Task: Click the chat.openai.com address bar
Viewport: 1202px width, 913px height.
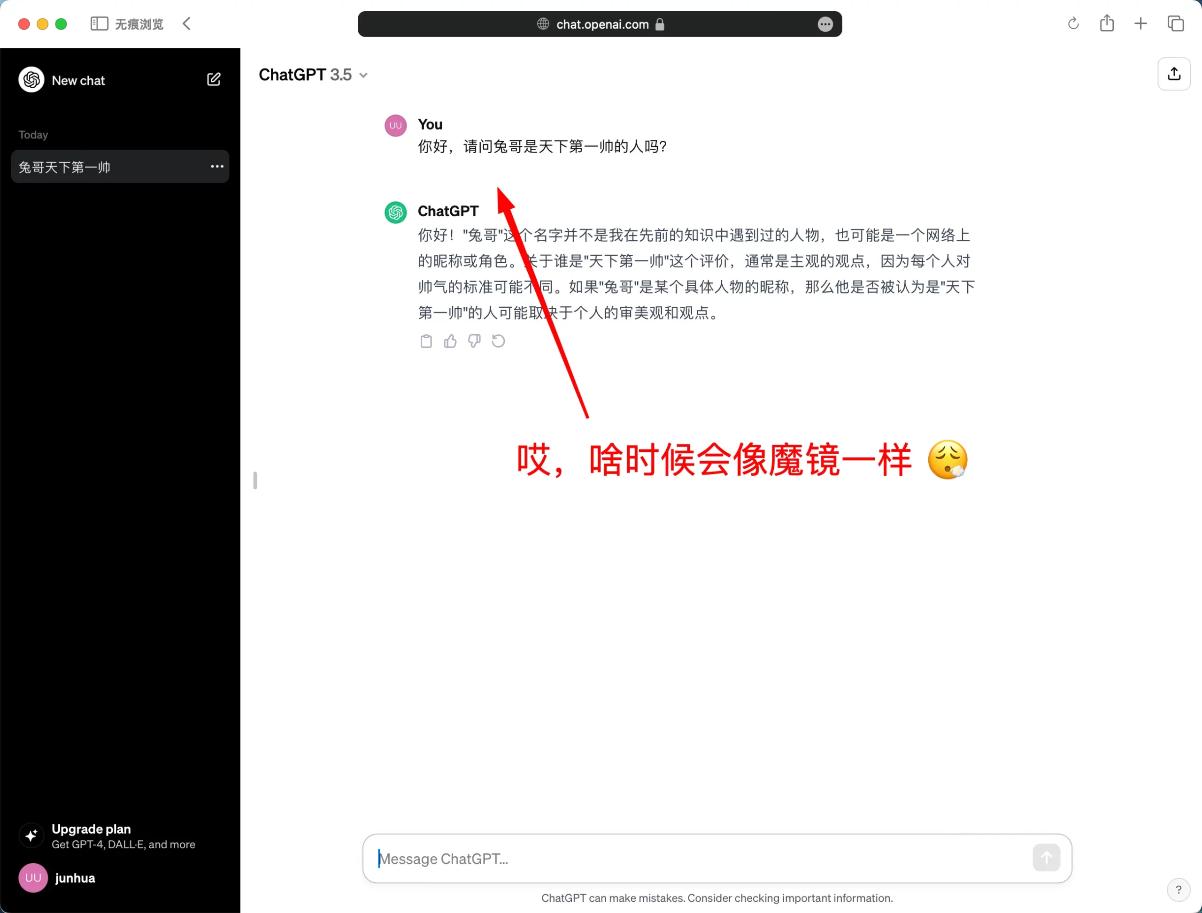Action: coord(600,24)
